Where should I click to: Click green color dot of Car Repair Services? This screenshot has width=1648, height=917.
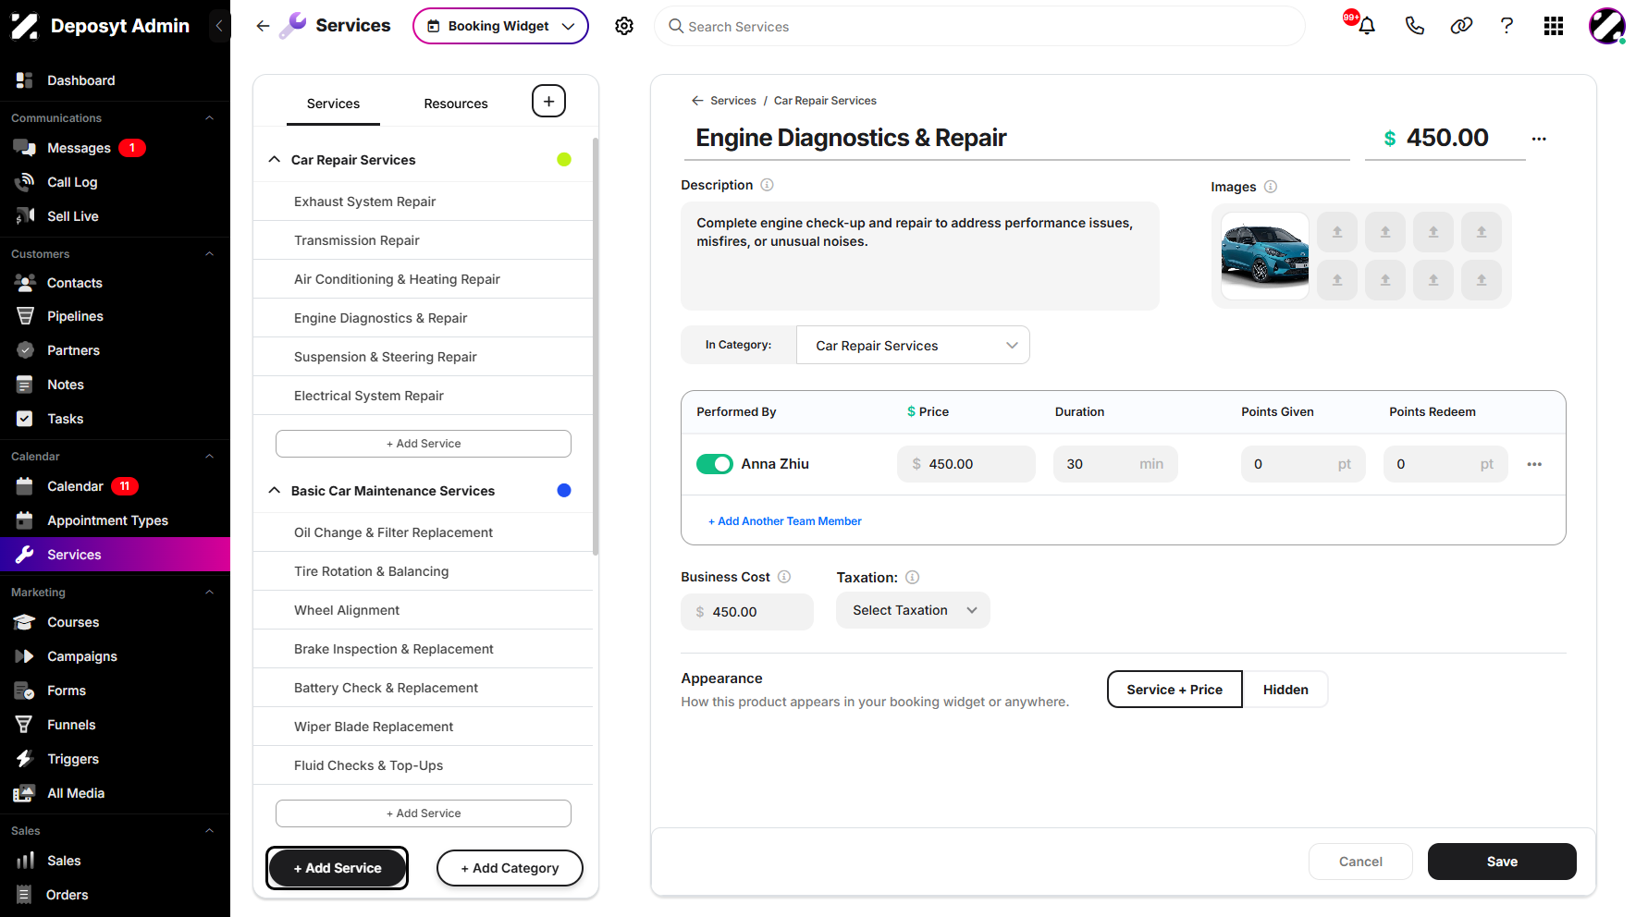coord(564,160)
